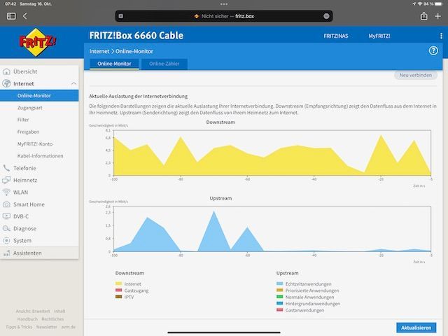Select Online-Monitor in the sidebar

[39, 95]
